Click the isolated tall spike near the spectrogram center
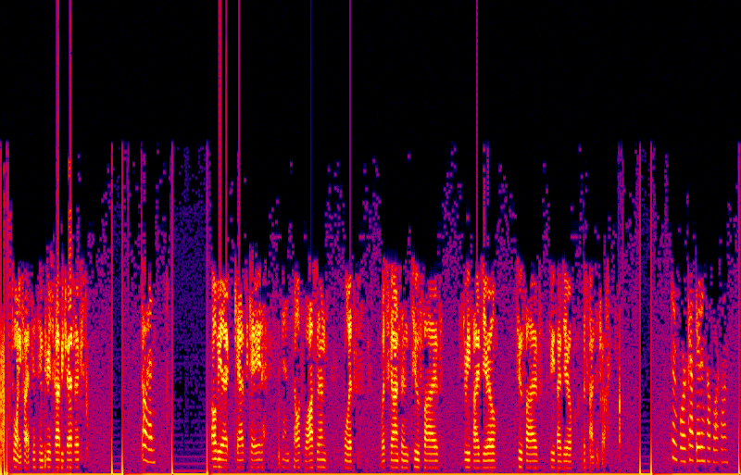 350,93
